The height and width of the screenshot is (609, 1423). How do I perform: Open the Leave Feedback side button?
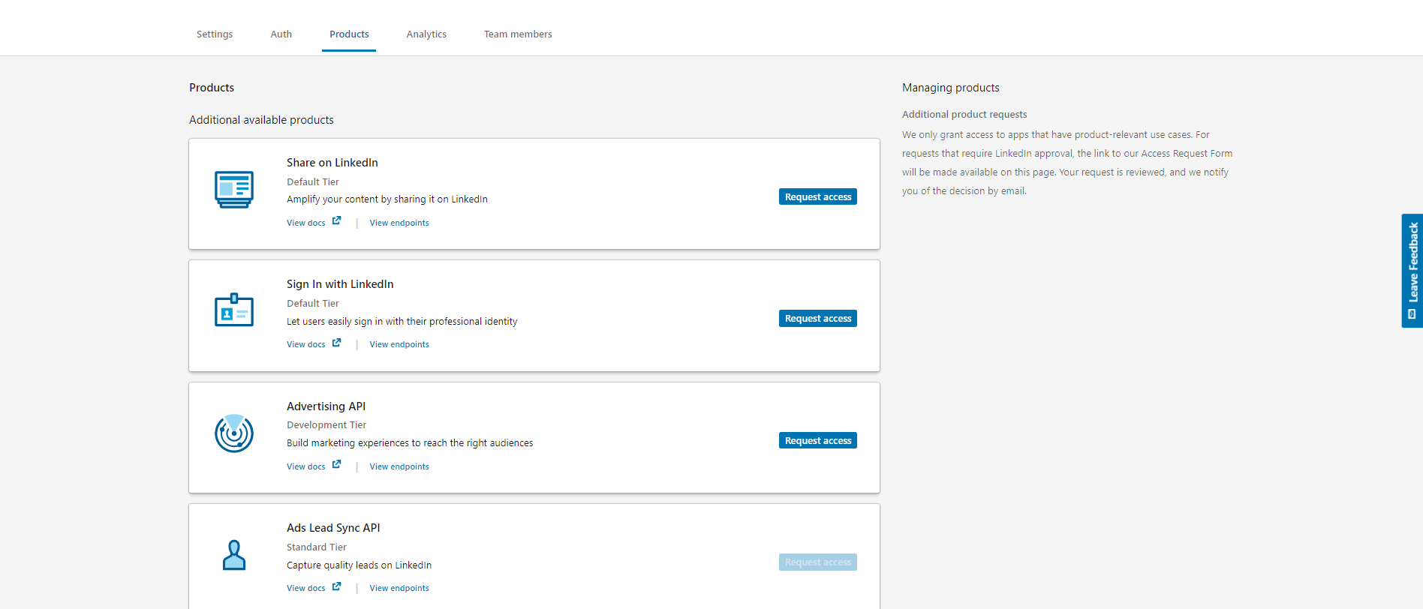(1412, 271)
